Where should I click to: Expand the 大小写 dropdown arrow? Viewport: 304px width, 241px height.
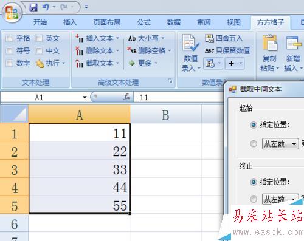click(x=163, y=38)
